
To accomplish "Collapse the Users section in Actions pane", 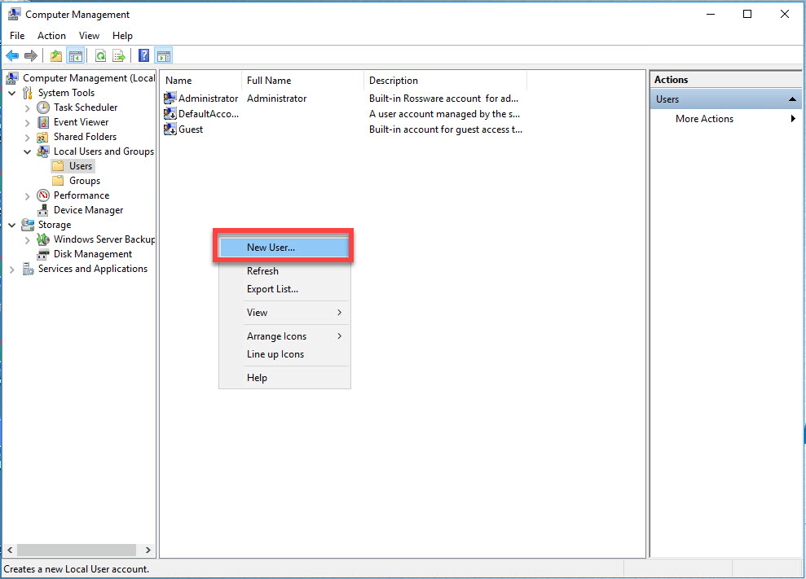I will click(793, 99).
